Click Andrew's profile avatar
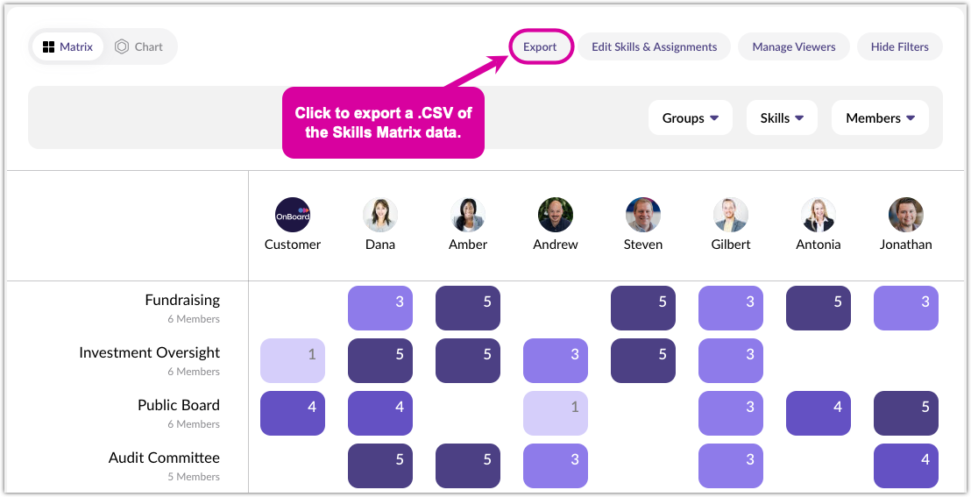 click(556, 215)
